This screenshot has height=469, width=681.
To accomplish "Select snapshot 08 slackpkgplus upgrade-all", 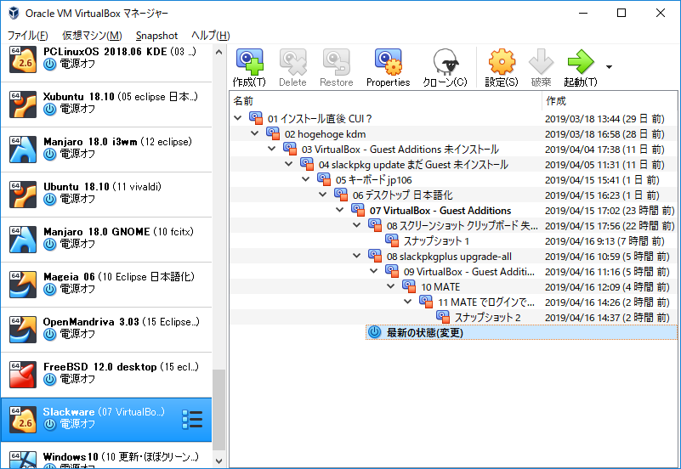I will (449, 257).
